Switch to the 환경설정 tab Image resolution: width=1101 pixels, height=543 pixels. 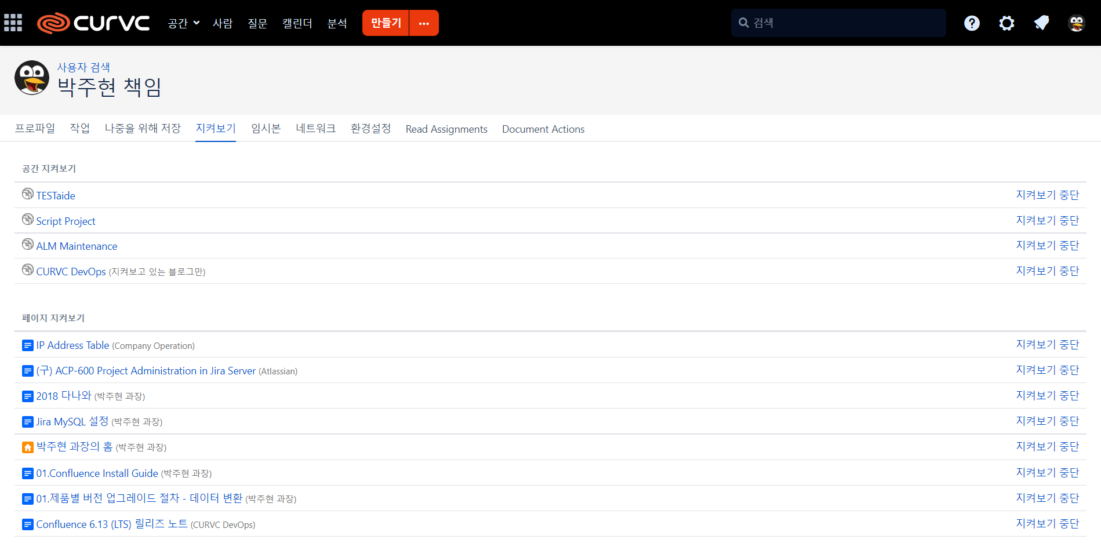(x=371, y=128)
